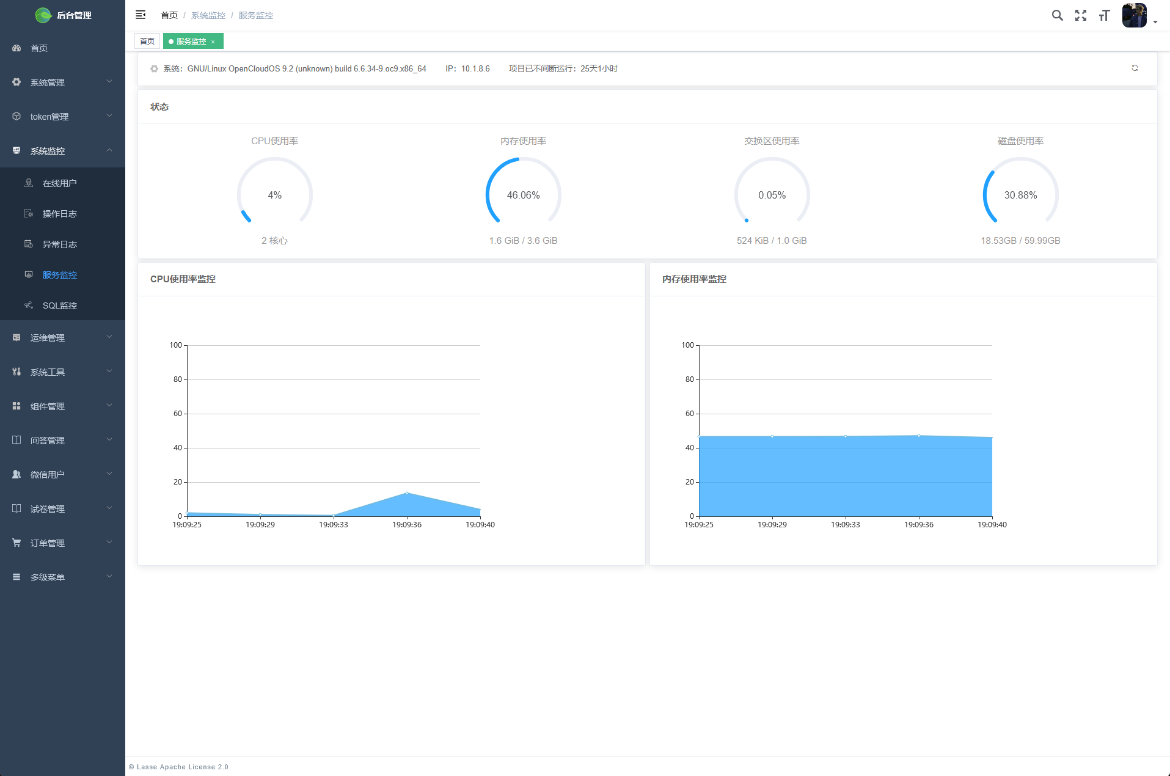
Task: Click the dashboard icon beside sidebar 首页
Action: tap(16, 48)
